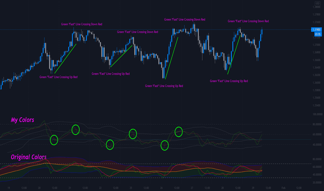The width and height of the screenshot is (324, 191).
Task: Click the 100.00000 indicator scale label
Action: 317,114
